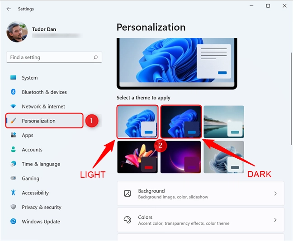The height and width of the screenshot is (241, 293).
Task: Apply the lake landscape theme thumbnail
Action: [224, 122]
